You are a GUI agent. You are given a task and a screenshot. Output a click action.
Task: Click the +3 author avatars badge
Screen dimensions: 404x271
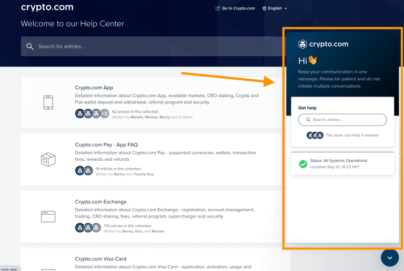click(x=104, y=113)
